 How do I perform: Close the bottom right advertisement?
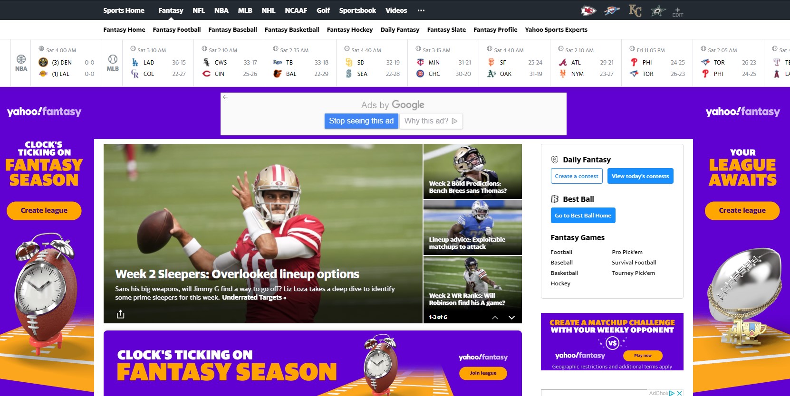click(x=680, y=393)
